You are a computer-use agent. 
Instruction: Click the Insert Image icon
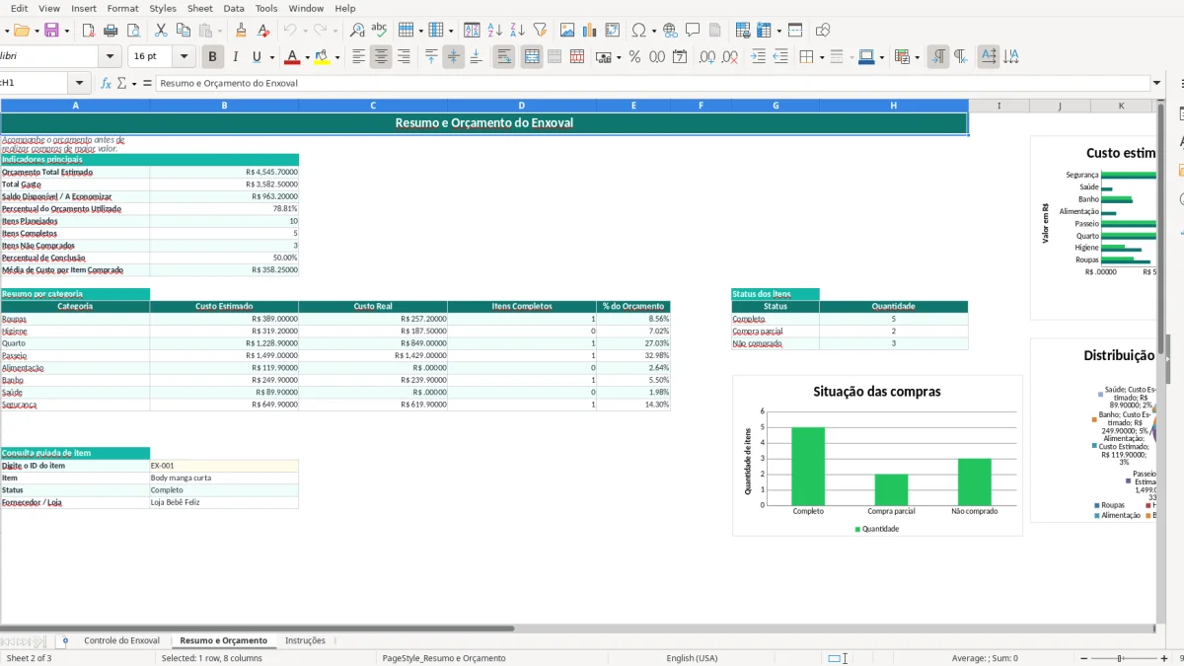click(567, 31)
